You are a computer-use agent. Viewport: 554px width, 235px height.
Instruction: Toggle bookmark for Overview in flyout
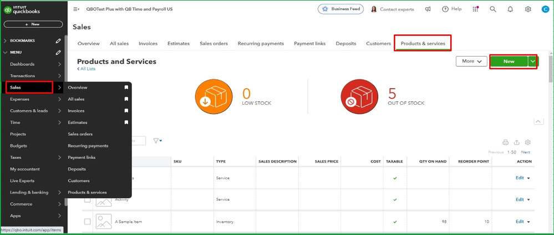point(126,87)
